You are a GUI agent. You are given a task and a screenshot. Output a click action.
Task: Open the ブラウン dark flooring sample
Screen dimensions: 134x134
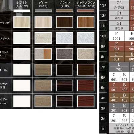64,22
